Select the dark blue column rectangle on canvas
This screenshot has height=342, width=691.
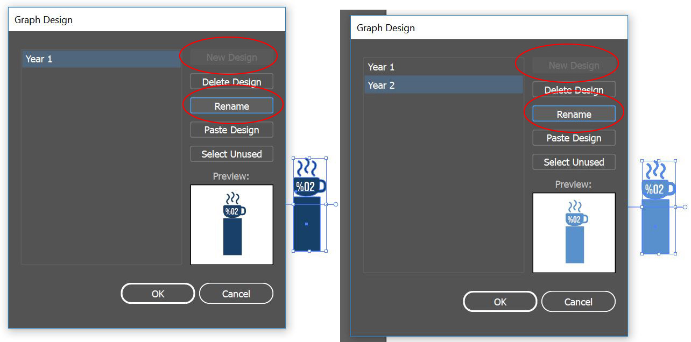[x=307, y=224]
